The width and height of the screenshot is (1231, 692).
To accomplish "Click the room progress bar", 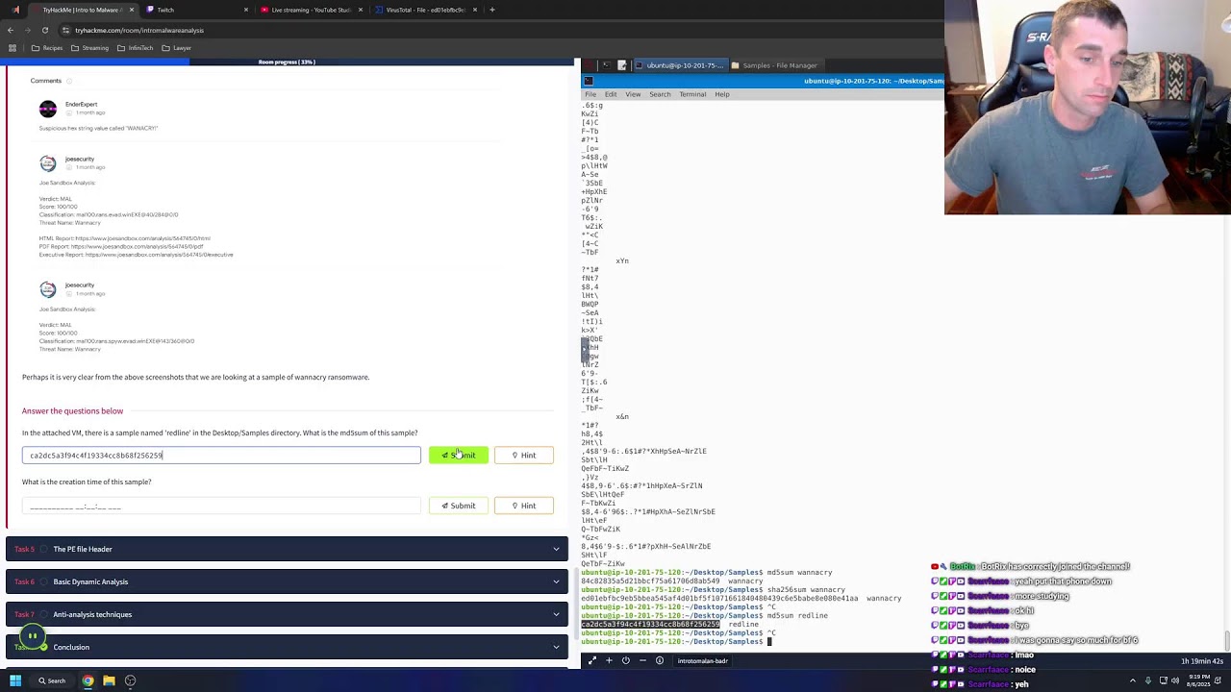I will [x=287, y=62].
